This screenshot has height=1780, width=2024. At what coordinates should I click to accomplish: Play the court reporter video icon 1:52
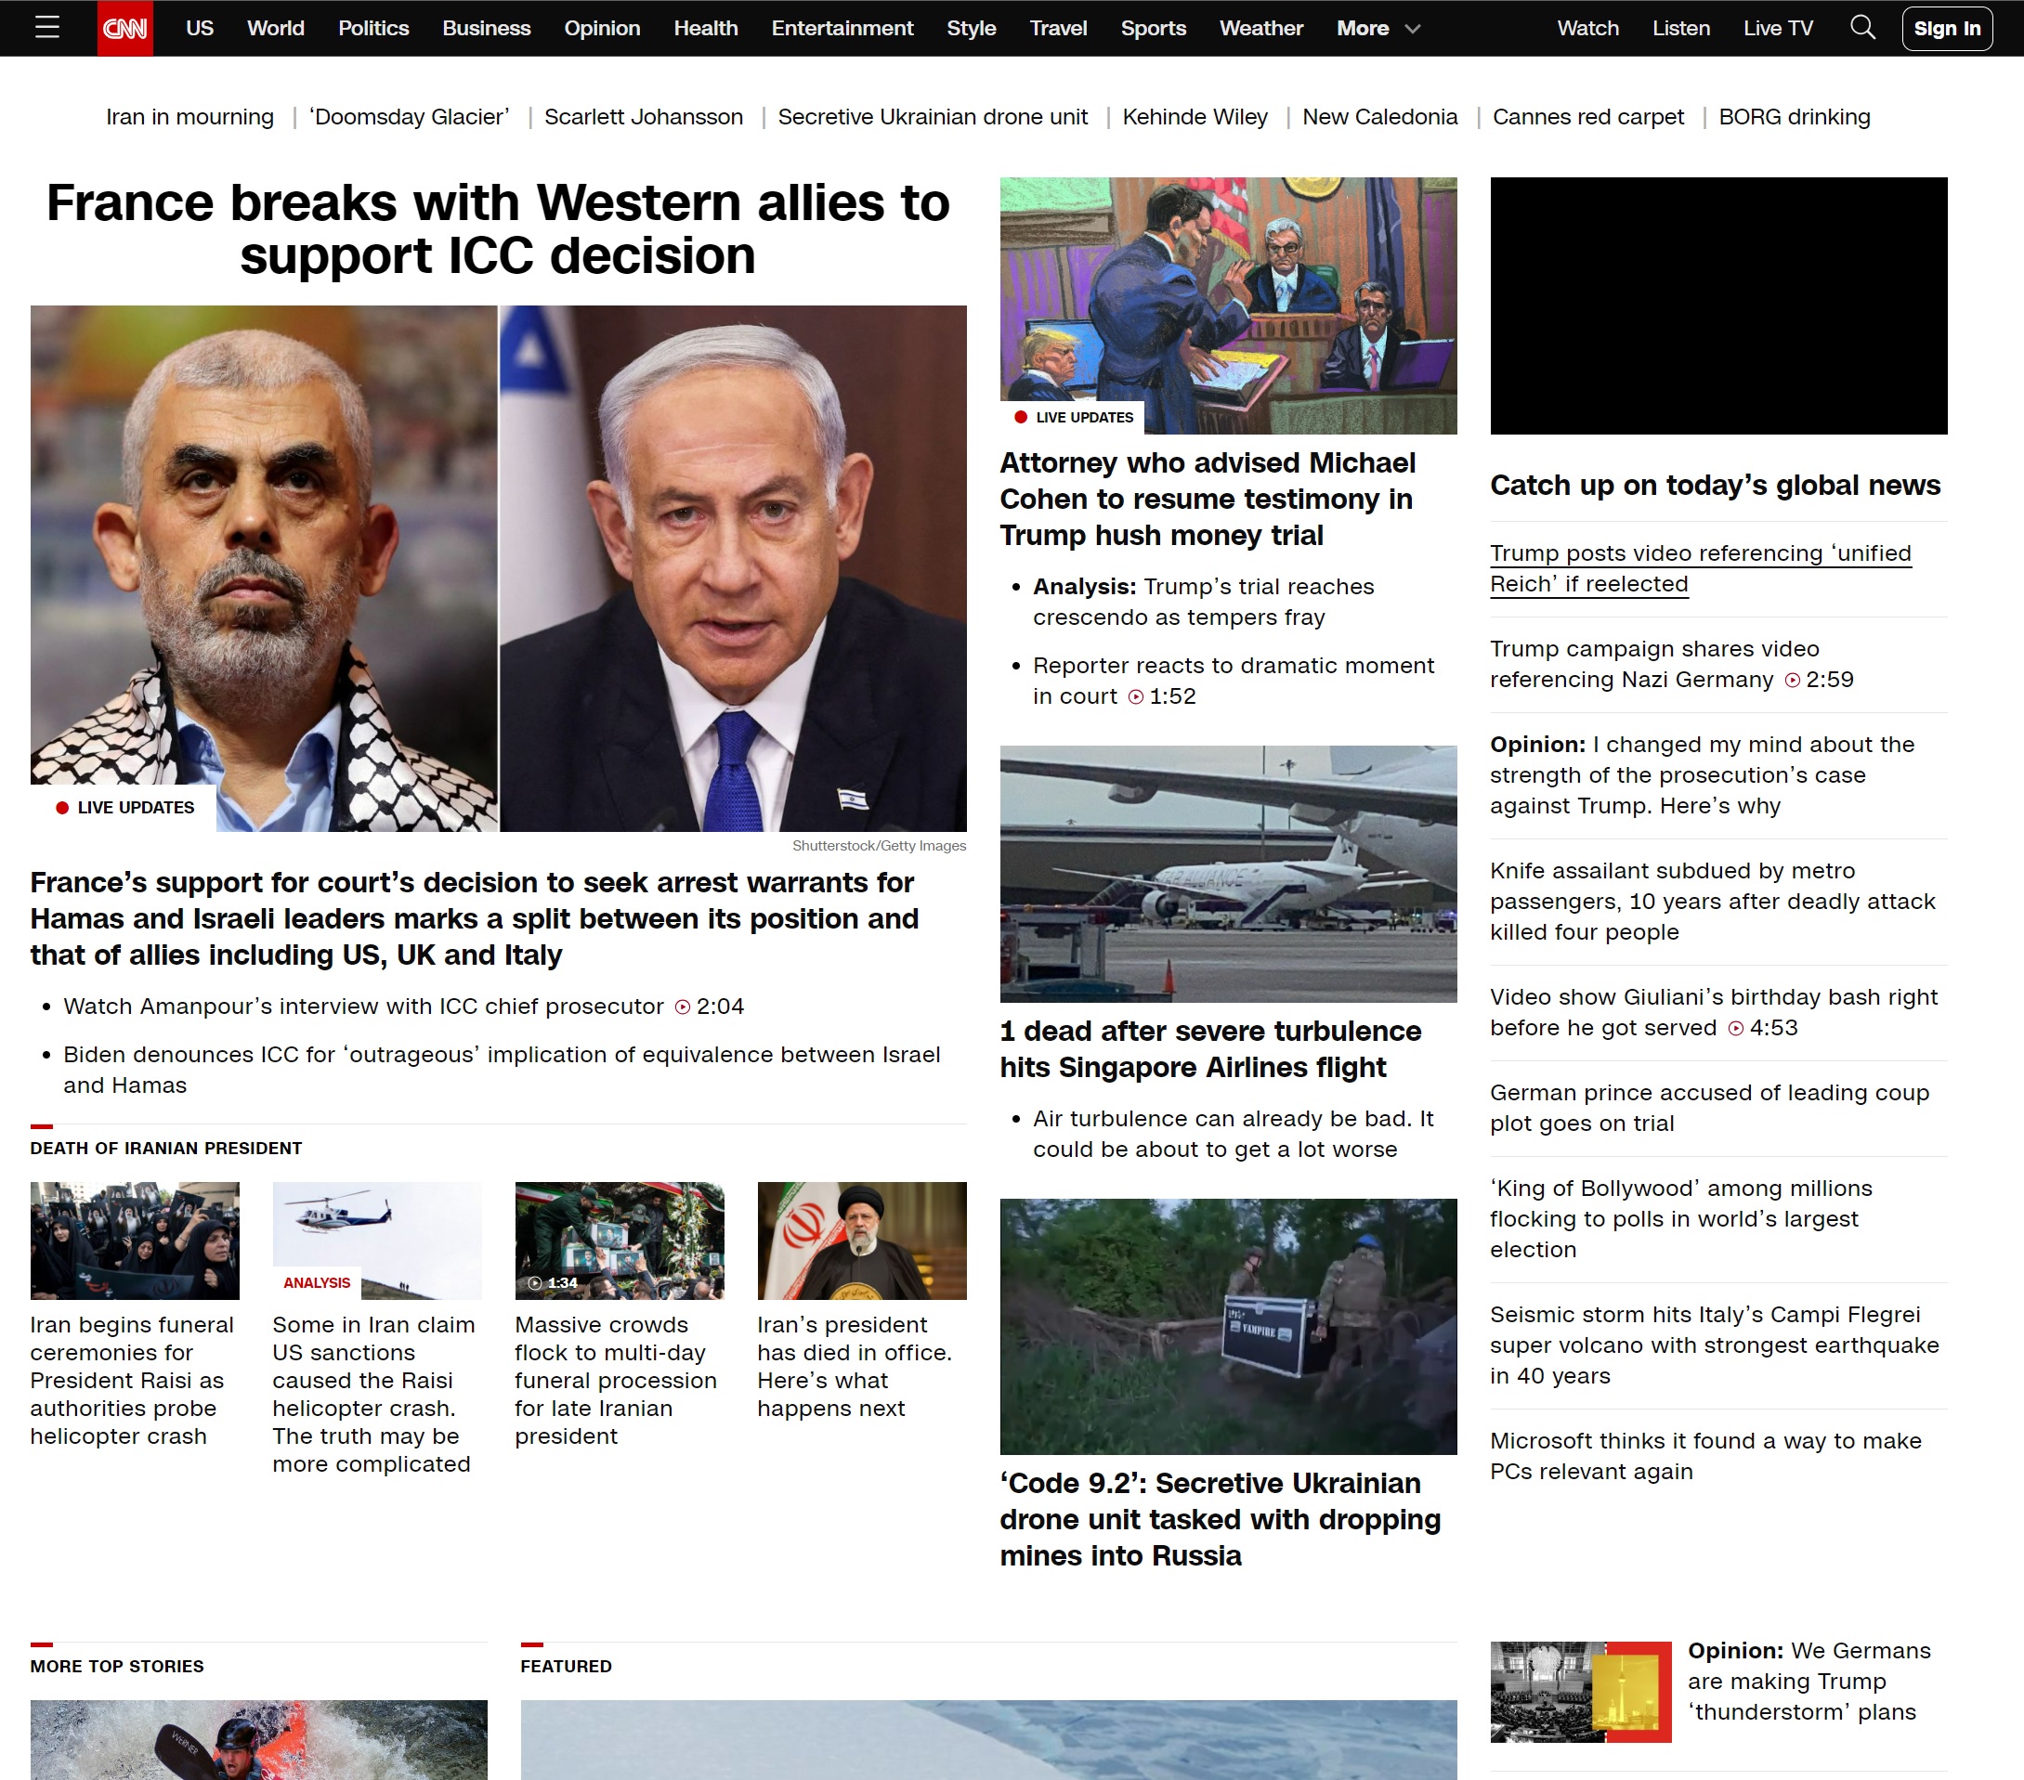coord(1136,697)
